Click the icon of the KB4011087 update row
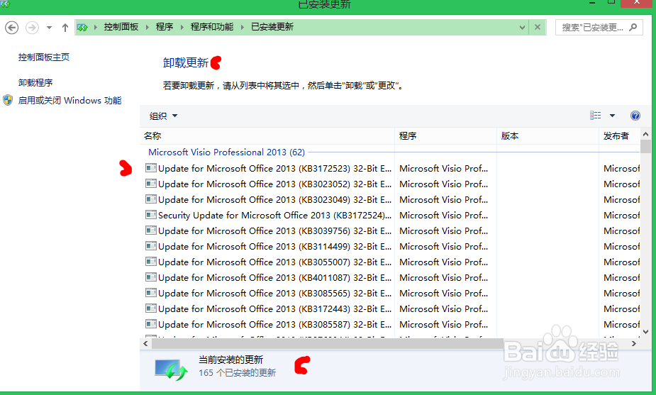The image size is (656, 395). coord(150,277)
